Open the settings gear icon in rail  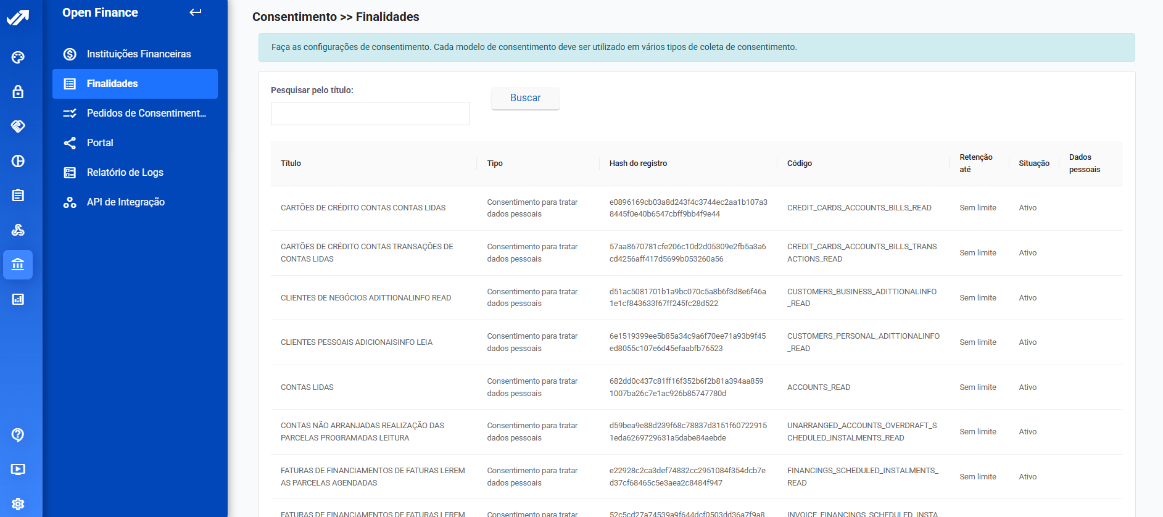click(x=18, y=504)
